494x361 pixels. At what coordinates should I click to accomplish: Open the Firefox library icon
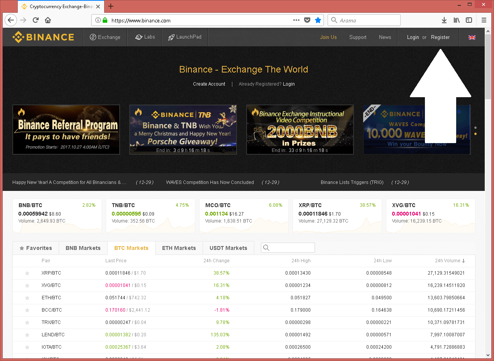pyautogui.click(x=457, y=20)
